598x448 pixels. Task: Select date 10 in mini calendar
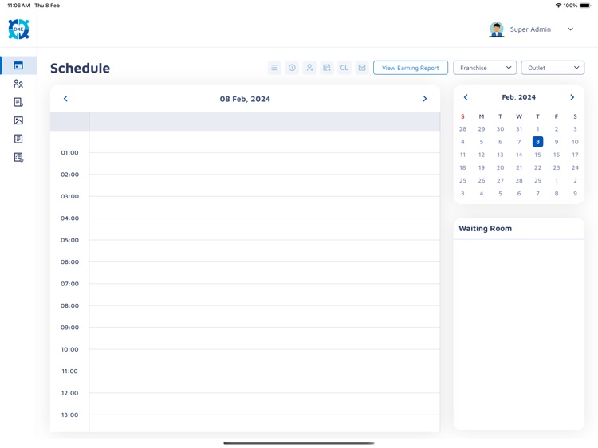[x=575, y=142]
